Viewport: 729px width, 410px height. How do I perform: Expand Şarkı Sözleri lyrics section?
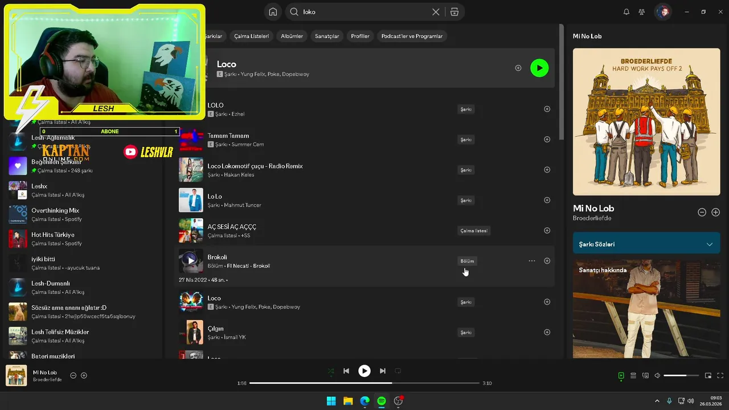(x=646, y=244)
